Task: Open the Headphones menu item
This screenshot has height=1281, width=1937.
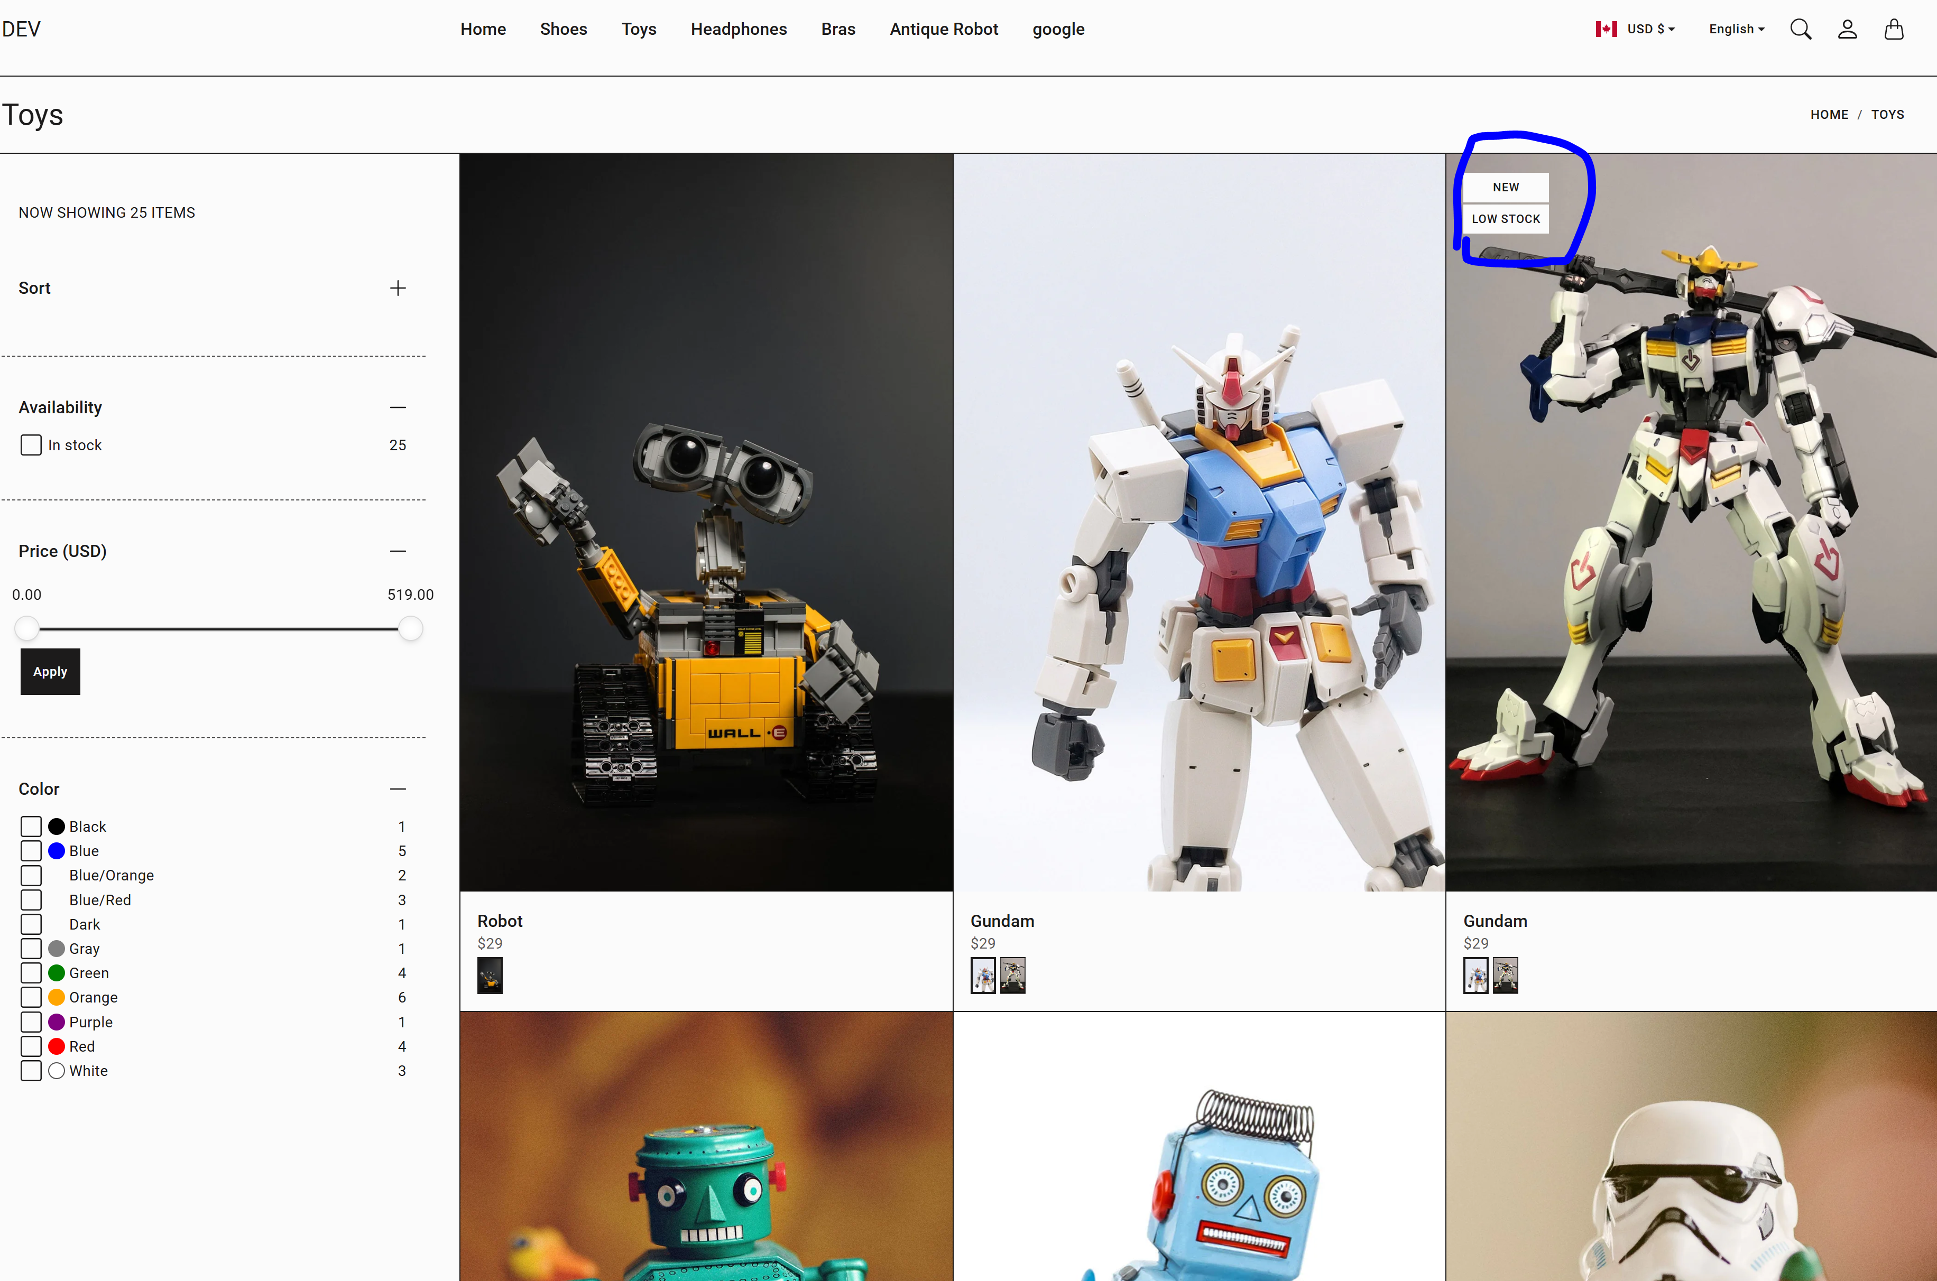Action: coord(738,30)
